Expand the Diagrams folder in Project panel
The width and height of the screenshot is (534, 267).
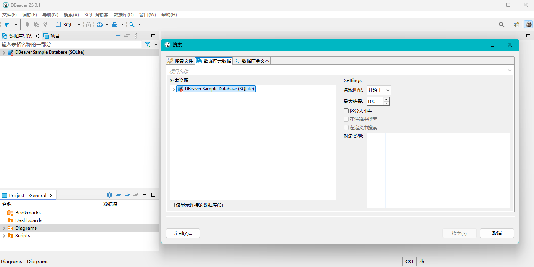coord(4,228)
